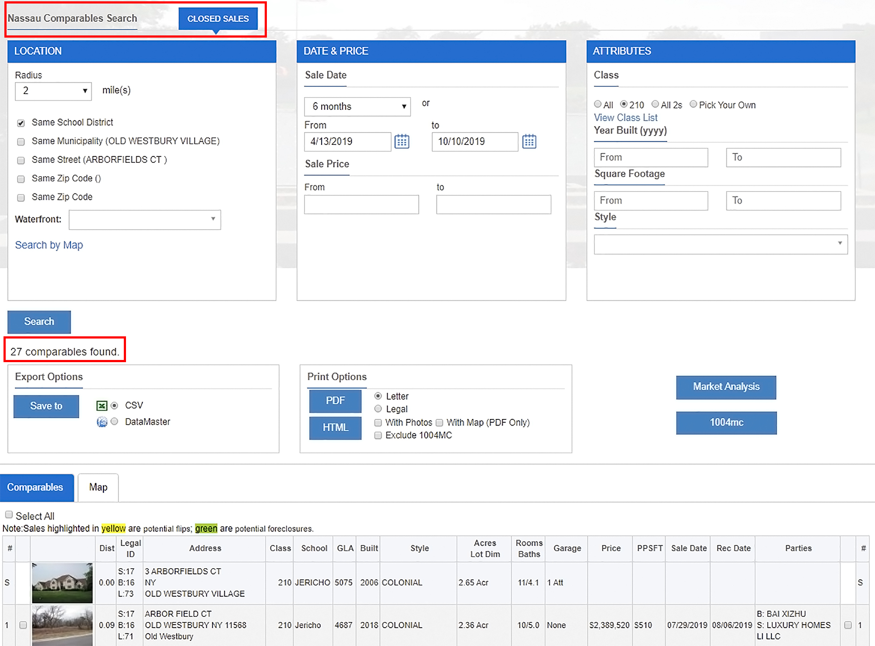Viewport: 875px width, 646px height.
Task: Click the Sale Date column header
Action: [689, 548]
